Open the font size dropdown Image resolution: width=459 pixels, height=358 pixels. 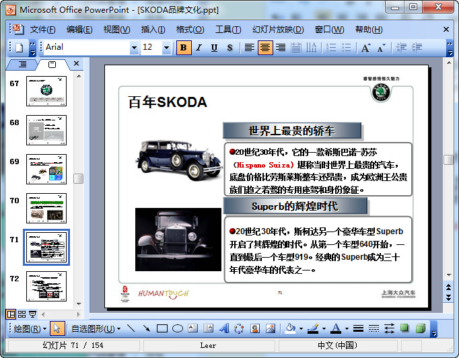pos(166,48)
